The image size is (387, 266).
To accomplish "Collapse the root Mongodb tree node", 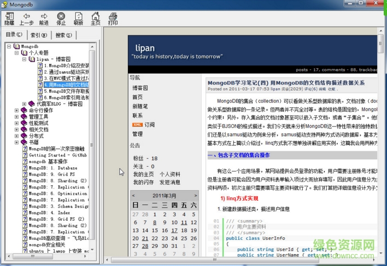I will 9,47.
